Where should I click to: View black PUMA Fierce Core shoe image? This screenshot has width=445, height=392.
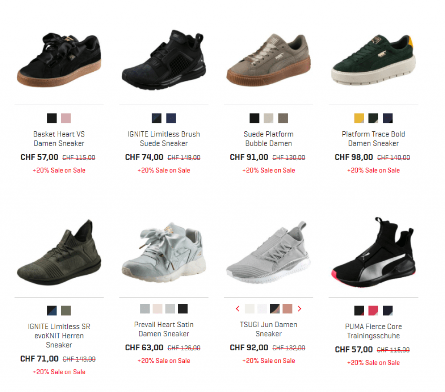(x=373, y=252)
